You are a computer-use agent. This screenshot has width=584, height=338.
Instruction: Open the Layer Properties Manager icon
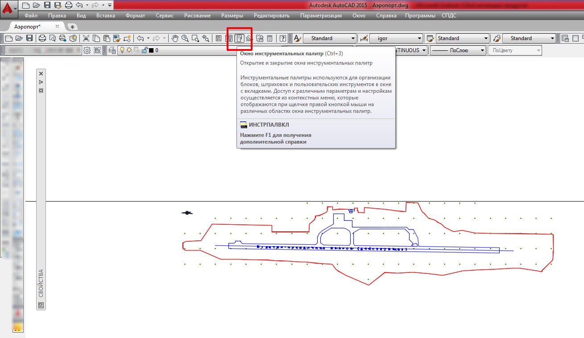(x=112, y=50)
